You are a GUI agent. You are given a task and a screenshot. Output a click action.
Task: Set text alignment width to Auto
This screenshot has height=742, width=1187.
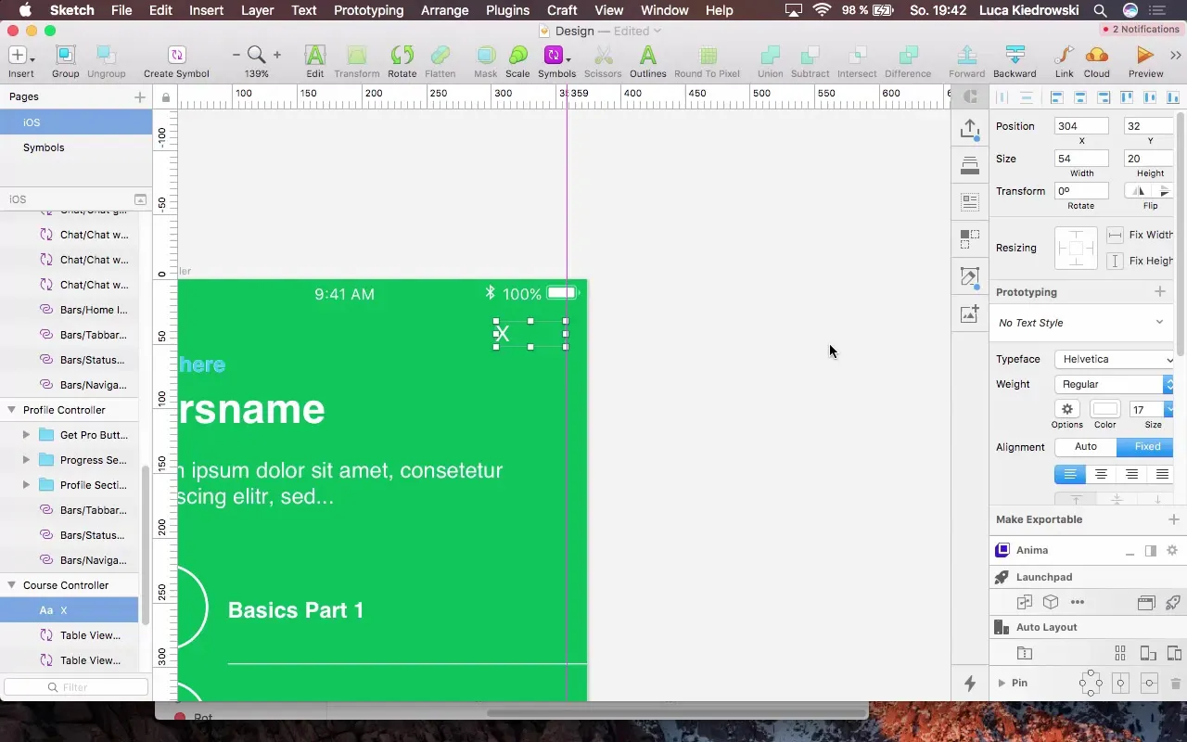pos(1086,446)
